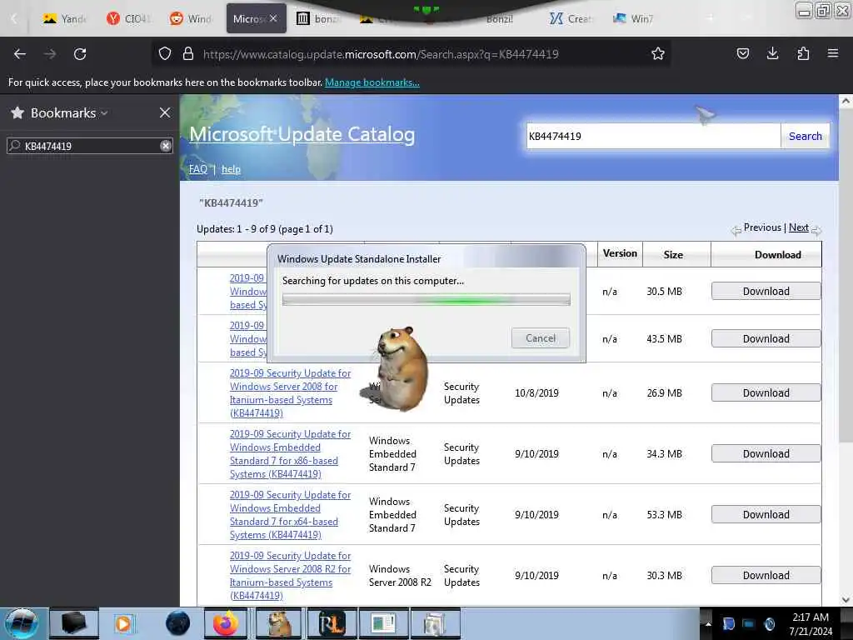Switch to the Reddit Wind tab
This screenshot has height=640, width=853.
coord(191,19)
